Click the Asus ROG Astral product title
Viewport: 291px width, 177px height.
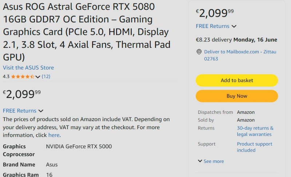pyautogui.click(x=87, y=32)
